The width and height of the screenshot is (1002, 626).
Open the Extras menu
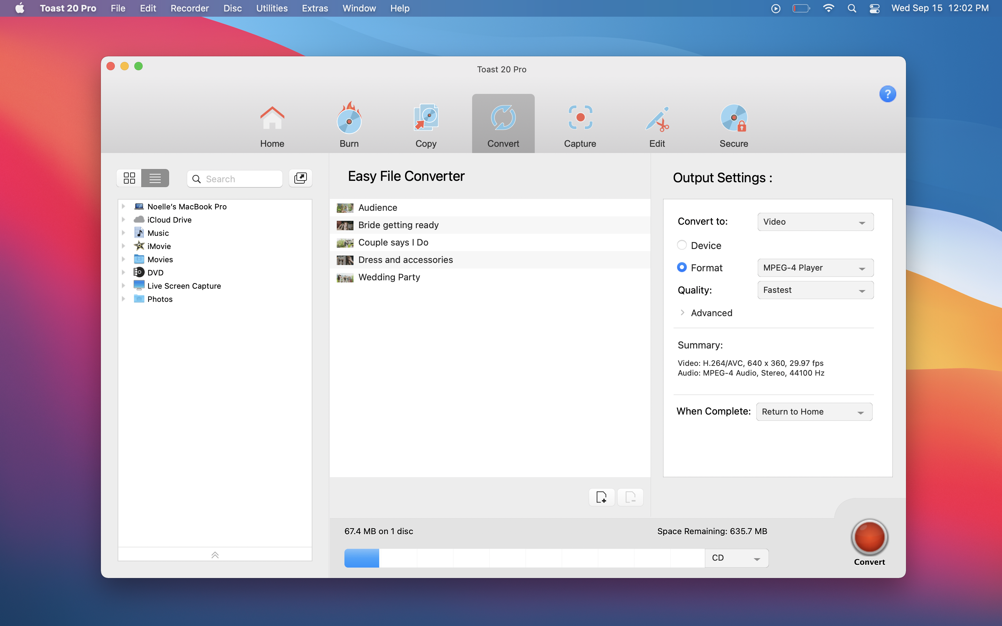coord(315,8)
